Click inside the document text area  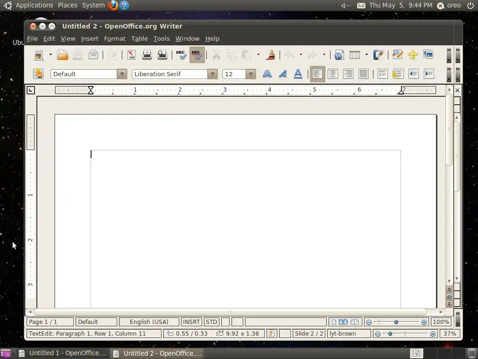[x=246, y=229]
